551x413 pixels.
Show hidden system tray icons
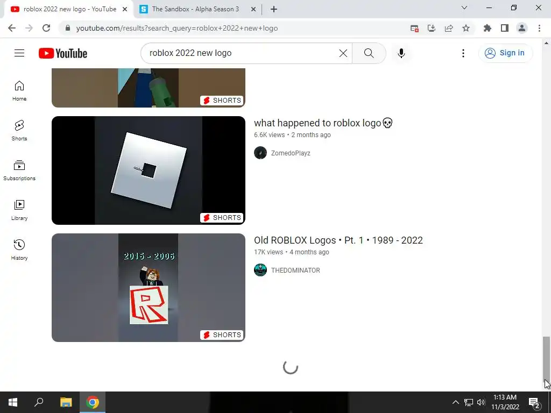coord(455,402)
